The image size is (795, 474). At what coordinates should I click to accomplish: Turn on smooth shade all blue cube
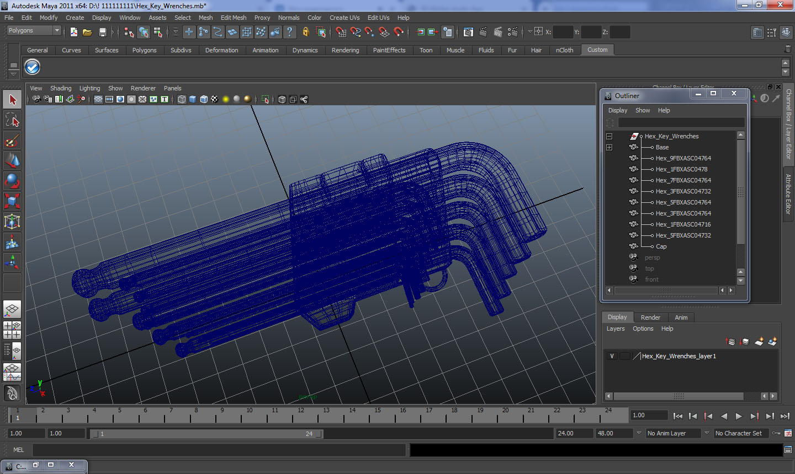tap(193, 99)
